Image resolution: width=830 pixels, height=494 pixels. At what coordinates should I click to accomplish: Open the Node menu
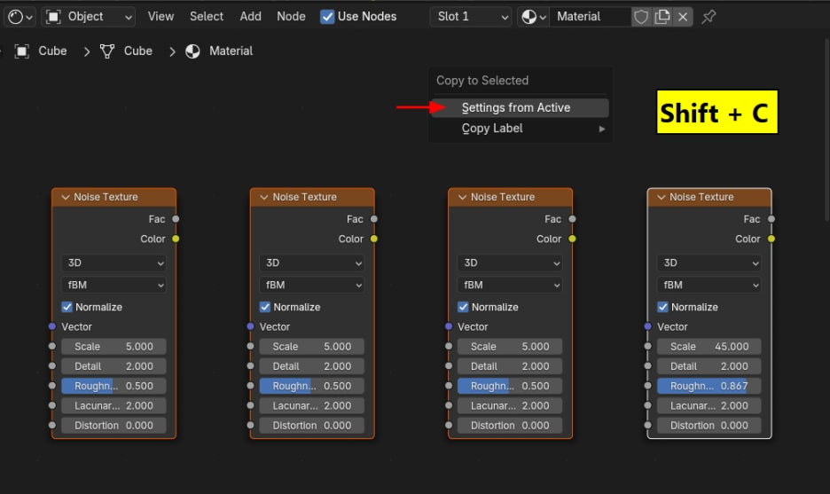point(291,17)
